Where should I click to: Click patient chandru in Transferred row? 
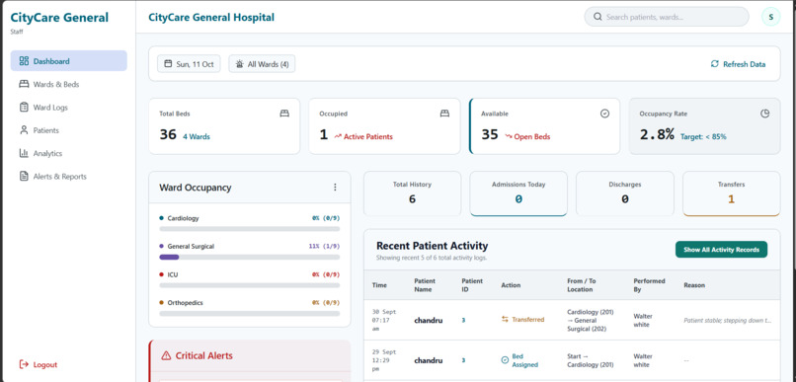(x=429, y=320)
